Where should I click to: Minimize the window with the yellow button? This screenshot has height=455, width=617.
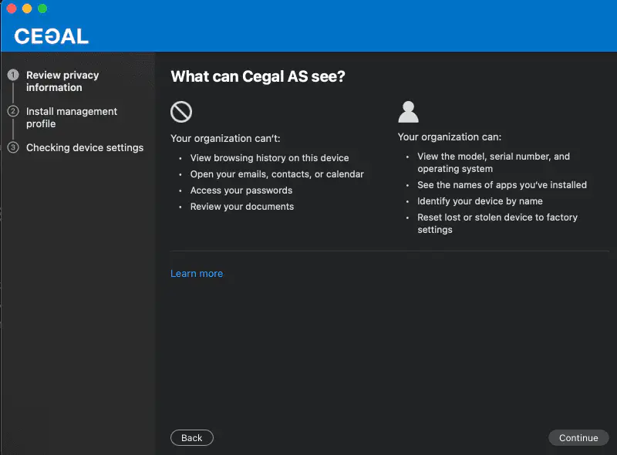(27, 8)
